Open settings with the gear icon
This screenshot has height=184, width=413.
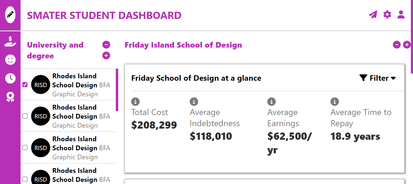tap(387, 14)
